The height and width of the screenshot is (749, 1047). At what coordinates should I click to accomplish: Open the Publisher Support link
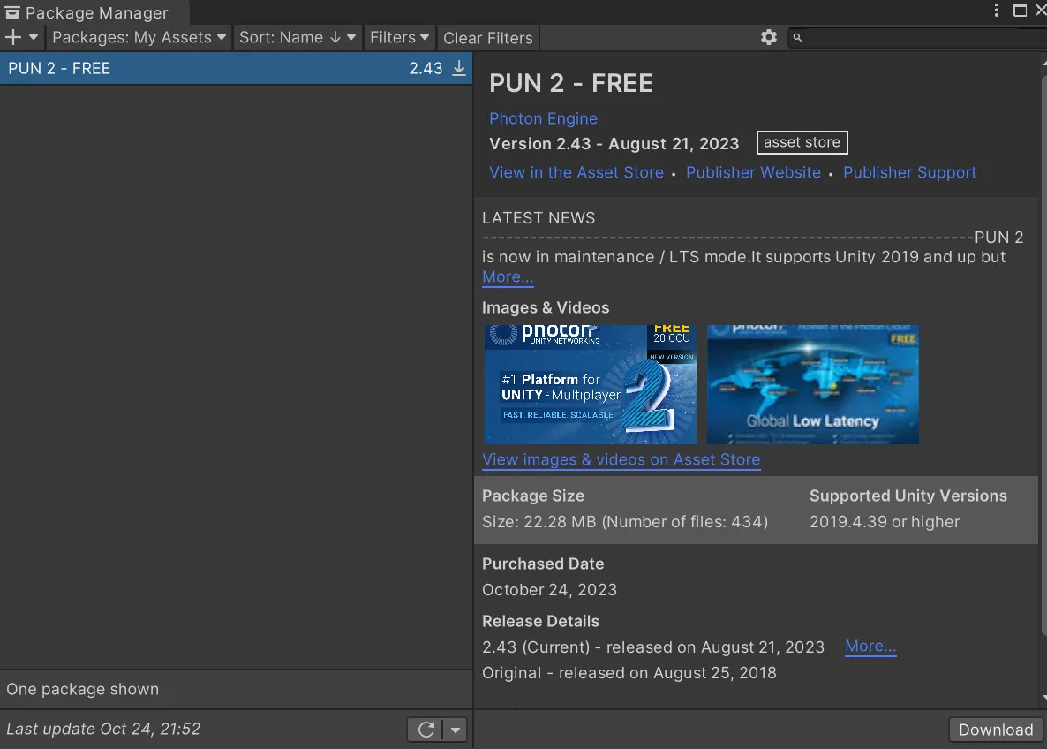coord(909,172)
